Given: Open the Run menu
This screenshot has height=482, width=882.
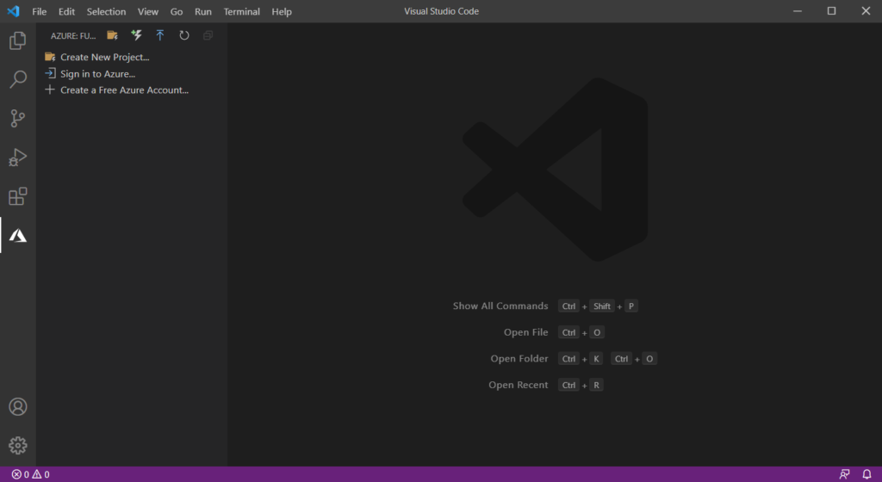Looking at the screenshot, I should tap(203, 11).
